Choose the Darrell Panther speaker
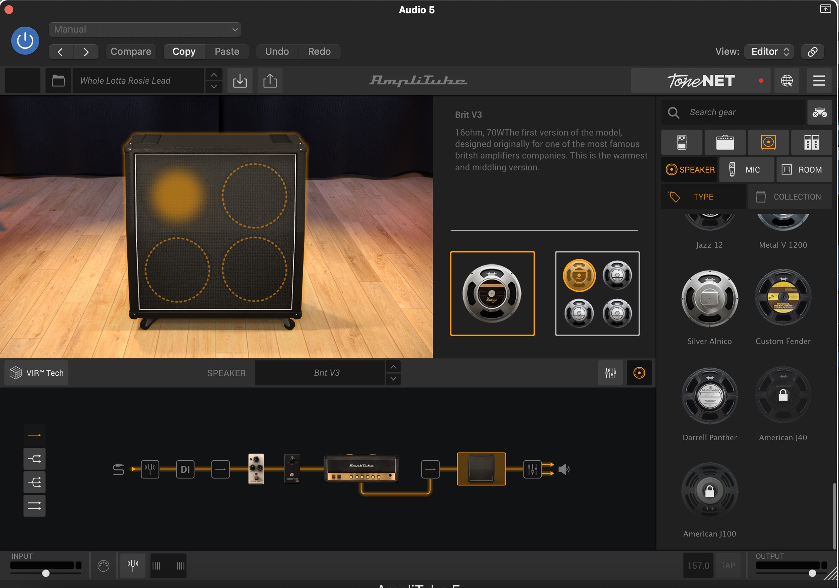 709,395
